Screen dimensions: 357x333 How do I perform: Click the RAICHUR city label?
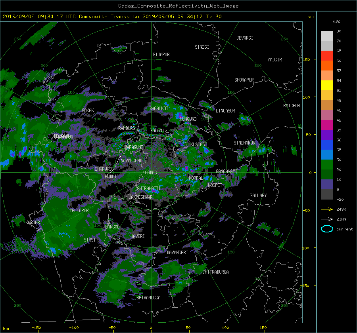coord(292,106)
